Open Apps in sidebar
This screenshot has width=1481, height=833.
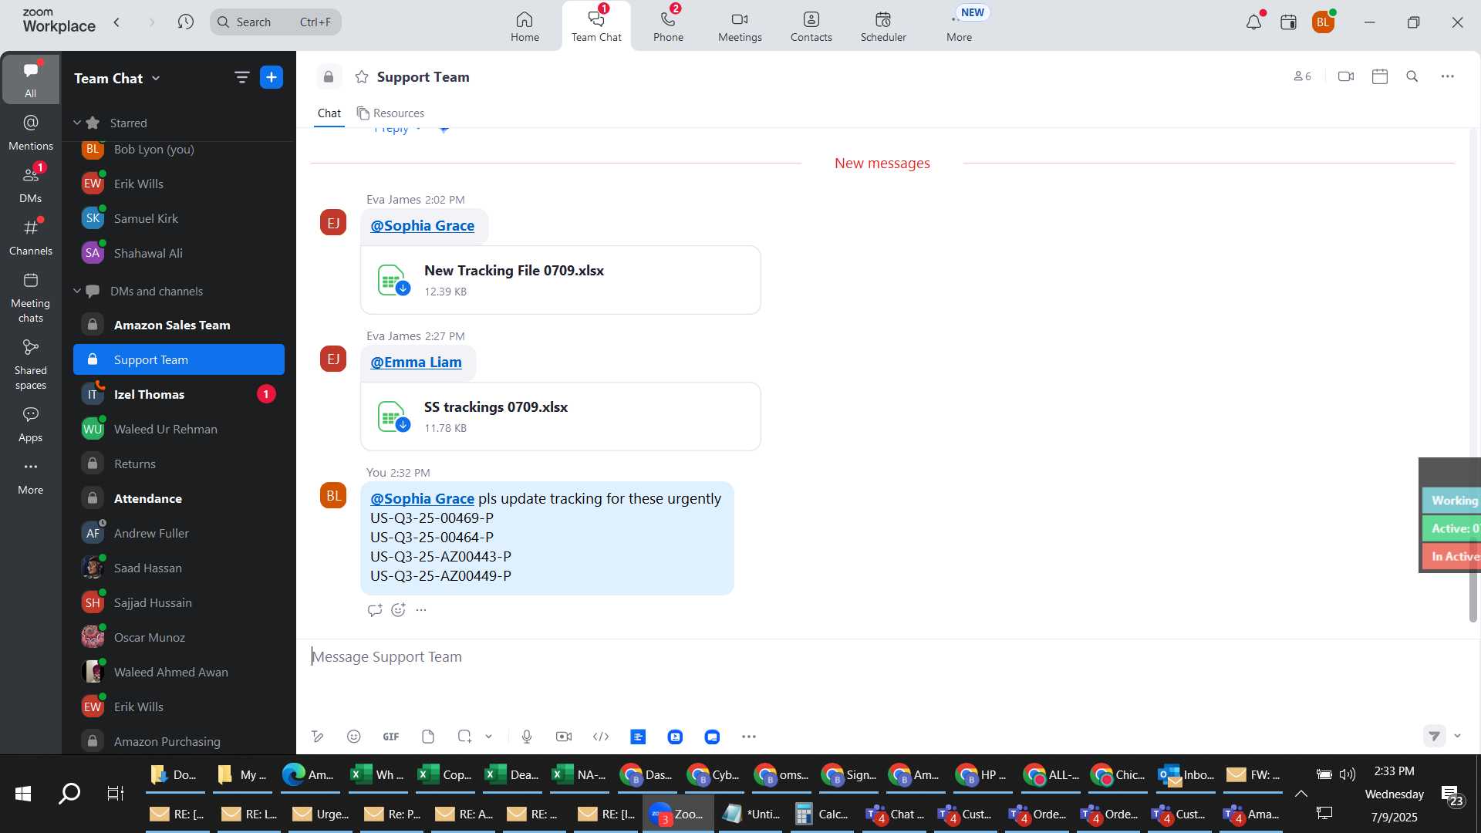point(31,424)
